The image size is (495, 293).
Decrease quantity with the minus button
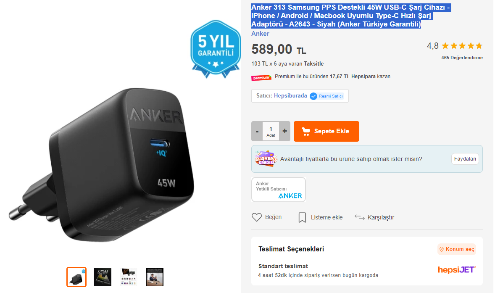(257, 131)
